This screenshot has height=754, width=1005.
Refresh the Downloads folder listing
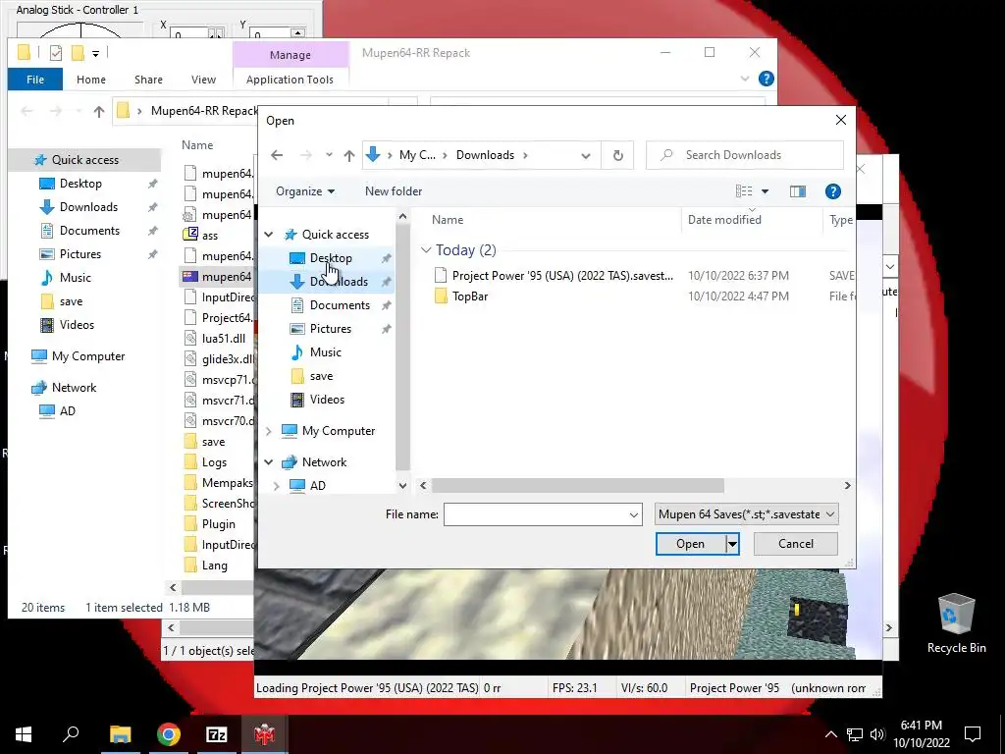point(618,155)
